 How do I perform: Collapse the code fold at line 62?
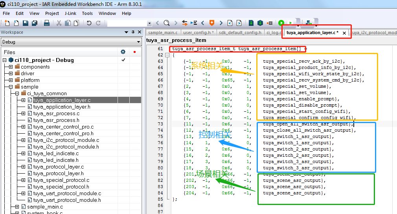pos(167,55)
